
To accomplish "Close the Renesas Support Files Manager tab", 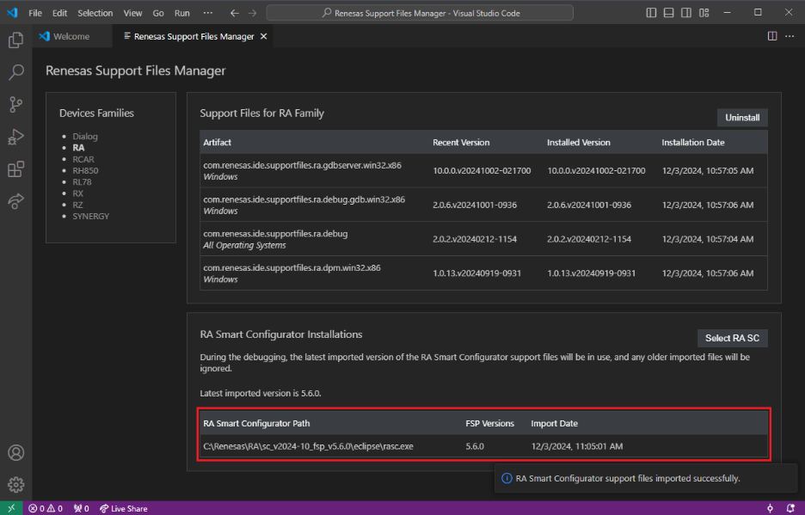I will [x=263, y=36].
